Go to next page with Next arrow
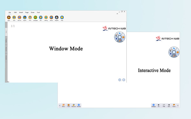This screenshot has height=119, width=191. [169, 105]
